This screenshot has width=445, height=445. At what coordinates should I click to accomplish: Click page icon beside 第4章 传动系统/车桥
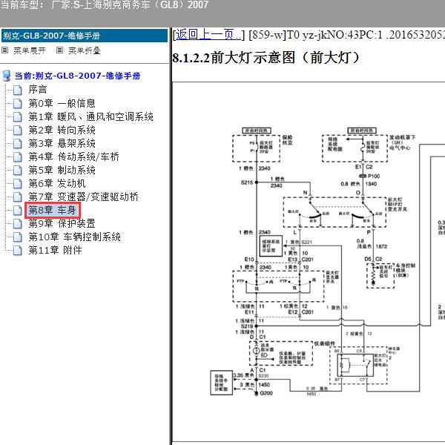(17, 156)
